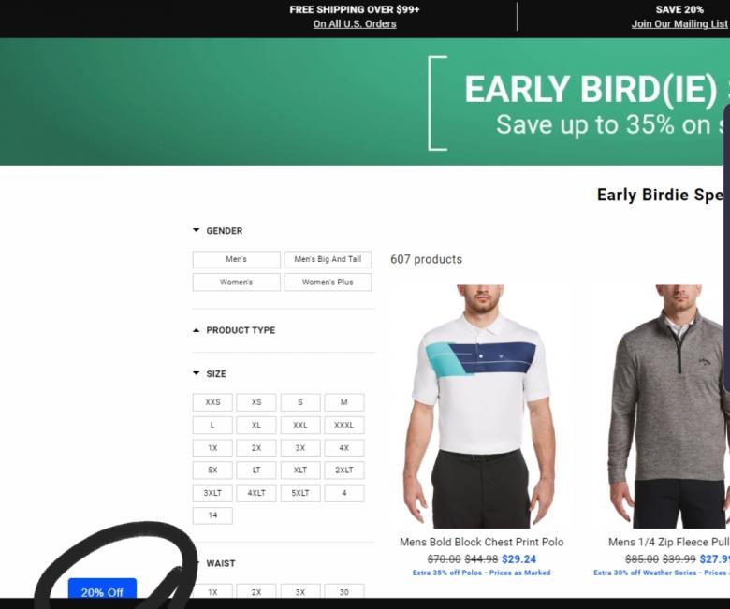Pick the 5XLT size option
The height and width of the screenshot is (609, 730).
coord(300,493)
